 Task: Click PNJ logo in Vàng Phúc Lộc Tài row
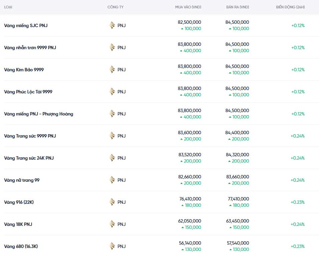tap(112, 92)
